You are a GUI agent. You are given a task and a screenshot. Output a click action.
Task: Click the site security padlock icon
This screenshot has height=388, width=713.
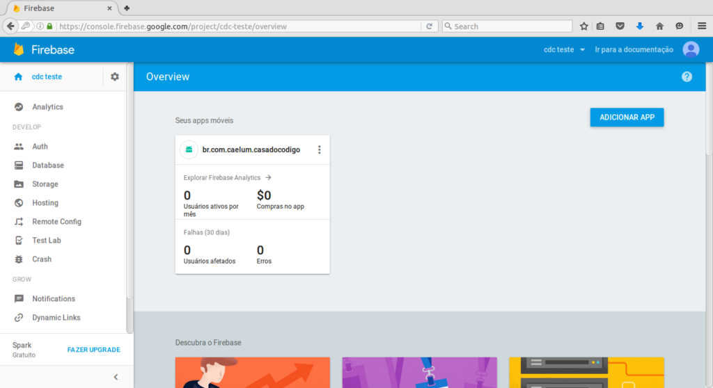pyautogui.click(x=49, y=26)
